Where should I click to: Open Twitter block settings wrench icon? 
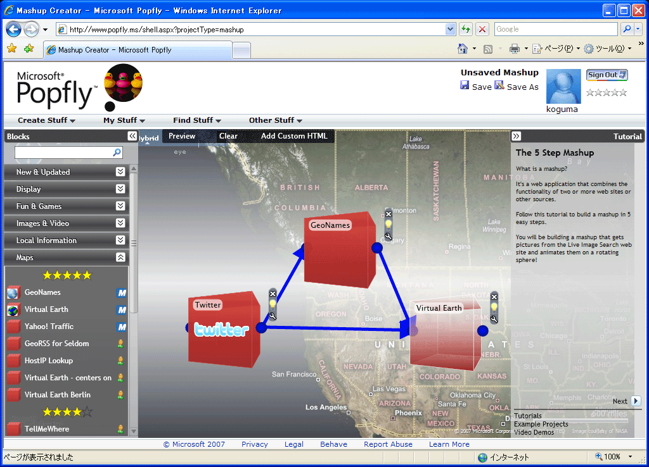tap(273, 316)
